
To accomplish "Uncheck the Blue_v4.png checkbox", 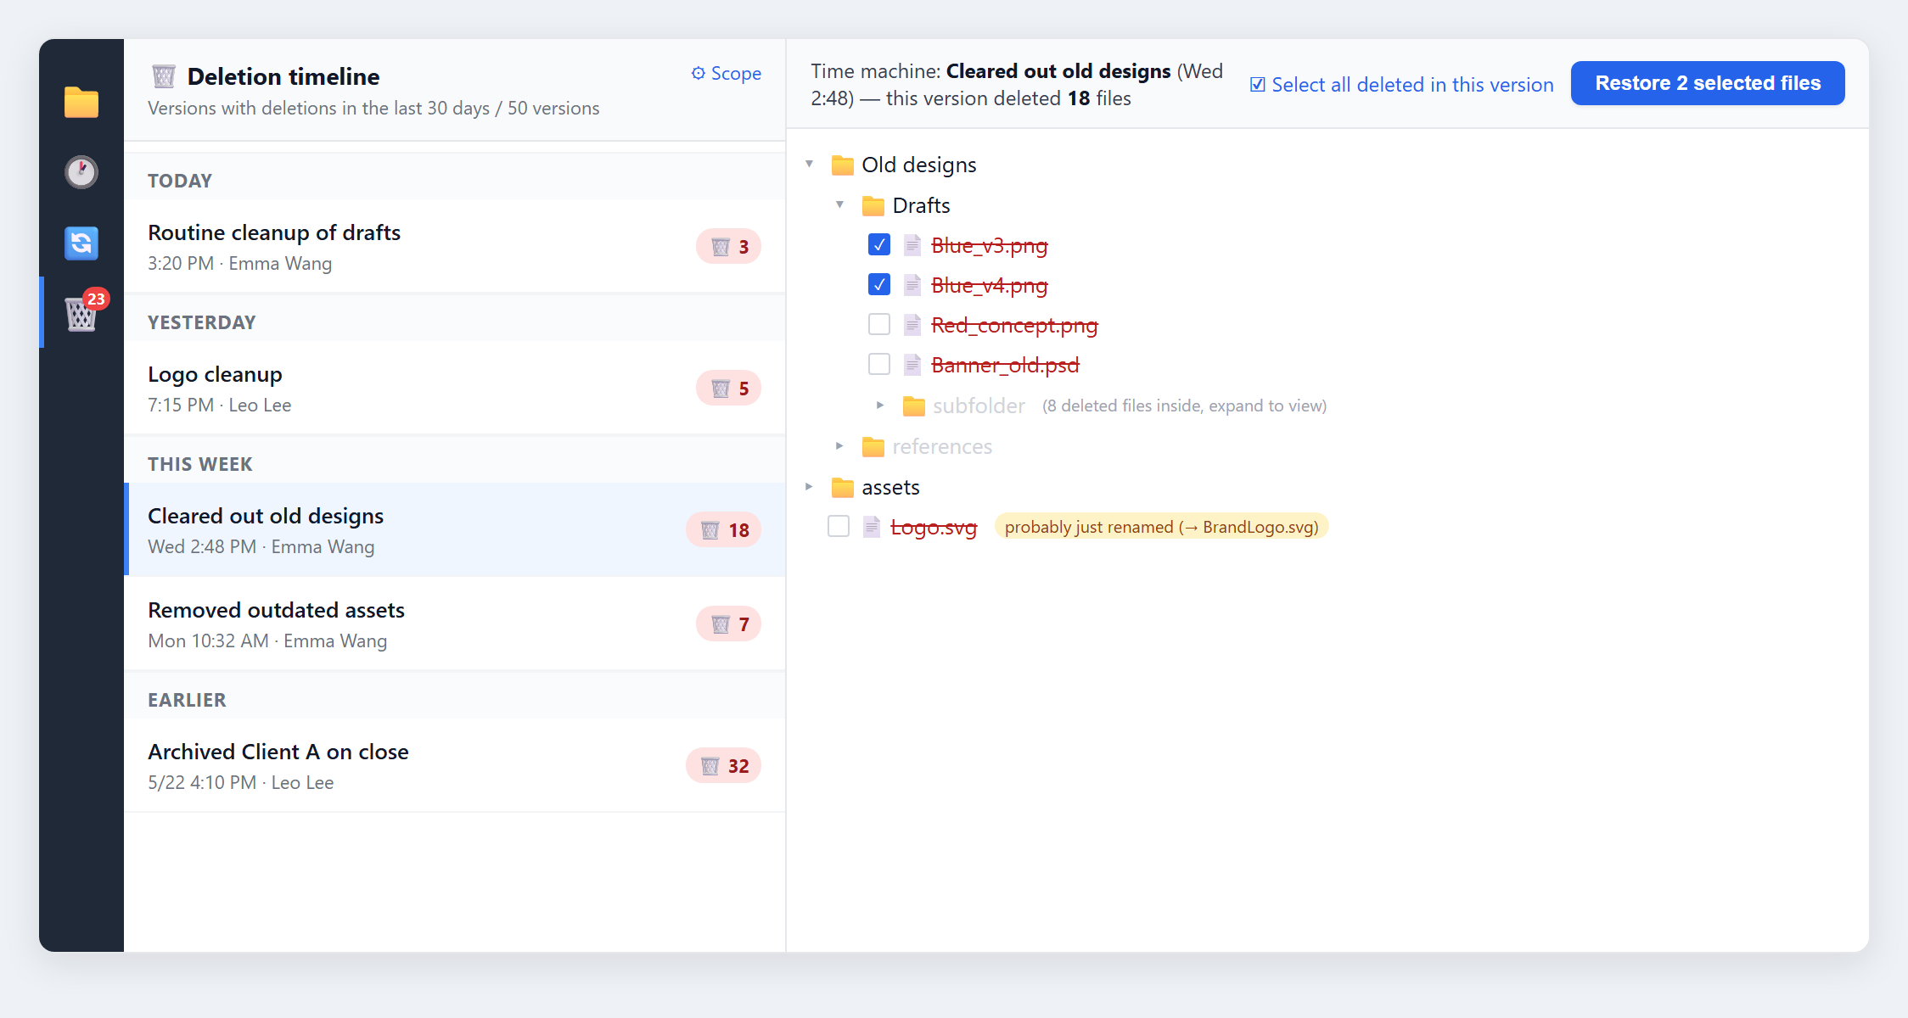I will (x=879, y=284).
